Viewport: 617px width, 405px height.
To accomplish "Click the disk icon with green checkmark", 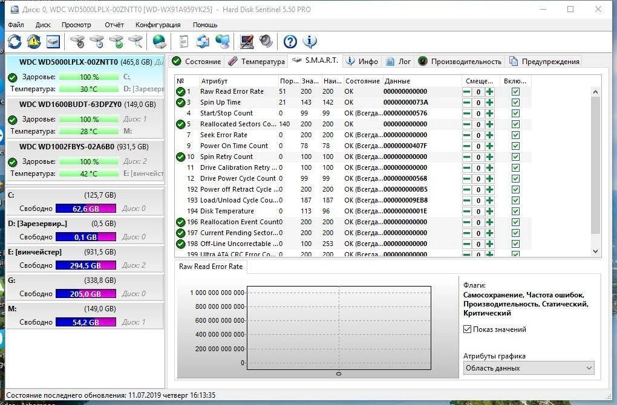I will [x=116, y=41].
